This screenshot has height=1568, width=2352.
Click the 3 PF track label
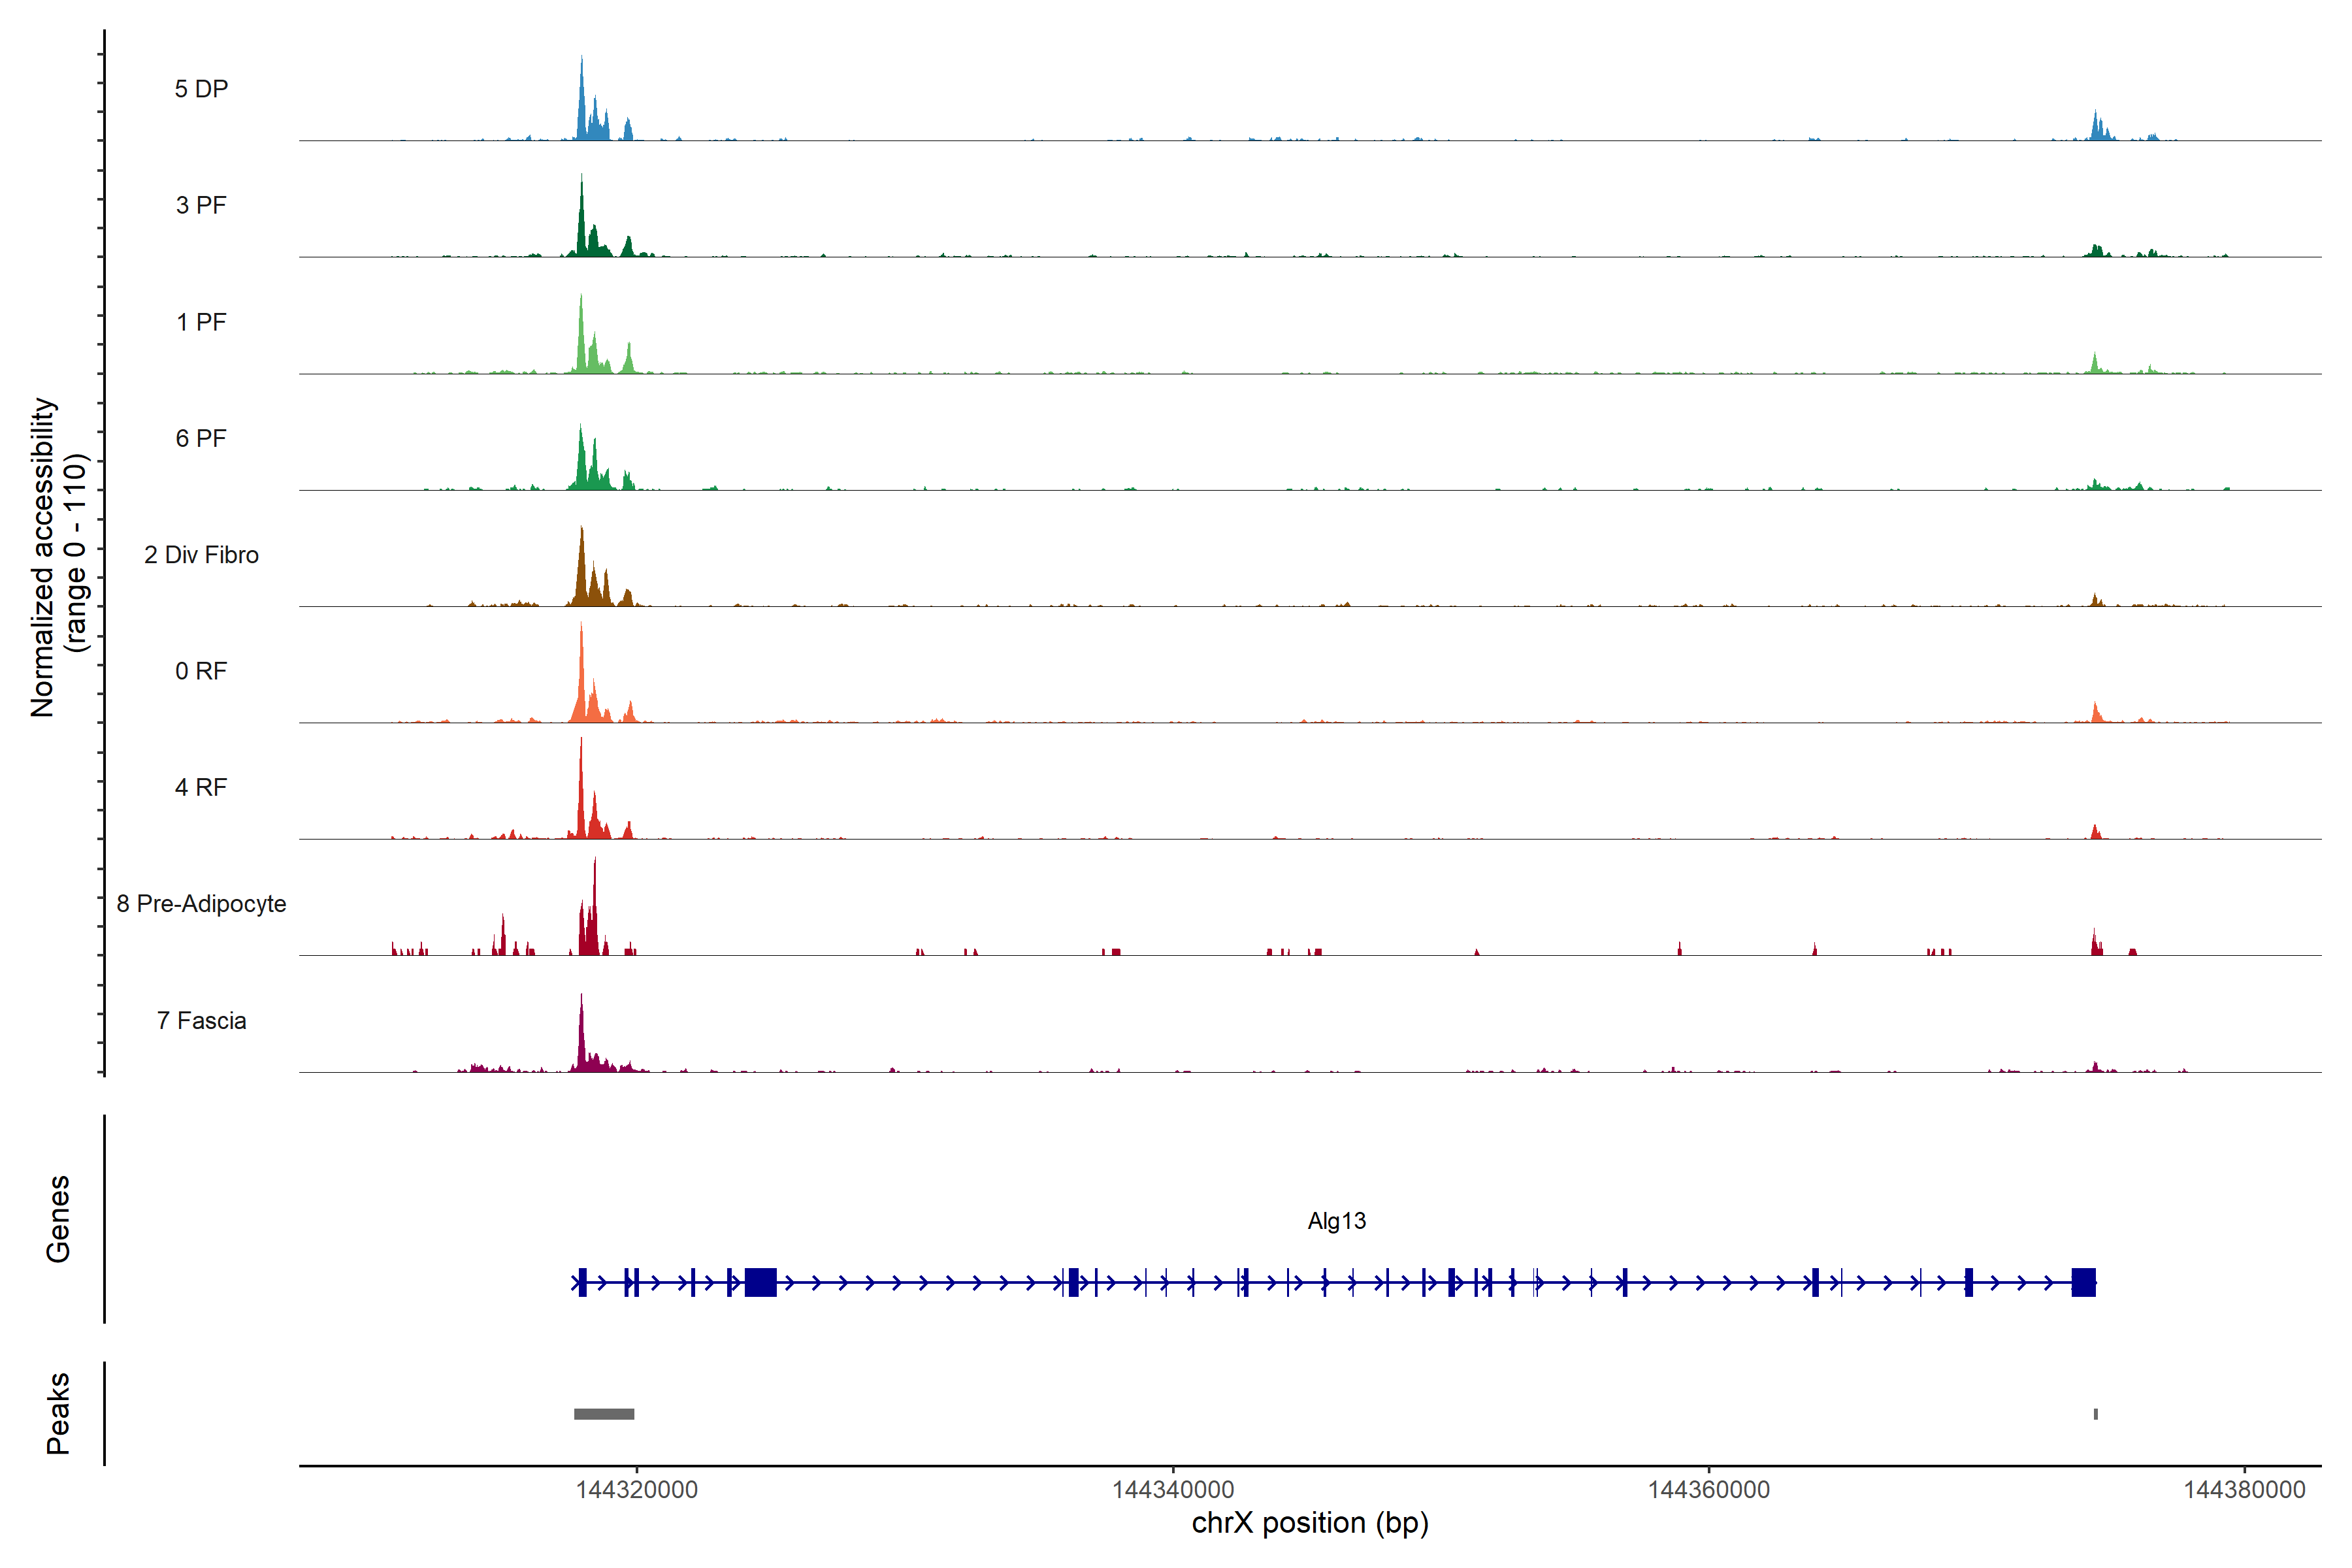tap(201, 205)
